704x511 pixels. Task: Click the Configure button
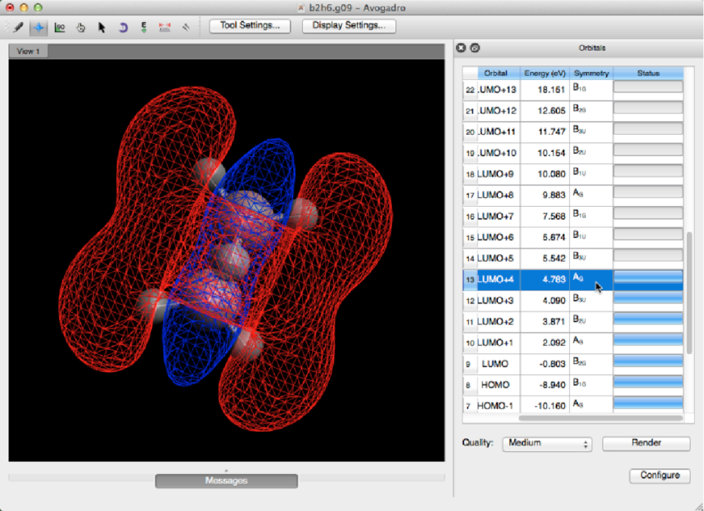659,475
